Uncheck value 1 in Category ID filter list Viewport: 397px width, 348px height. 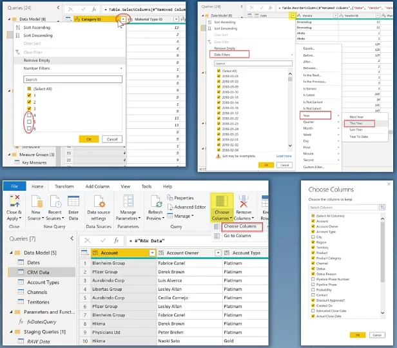(x=29, y=95)
